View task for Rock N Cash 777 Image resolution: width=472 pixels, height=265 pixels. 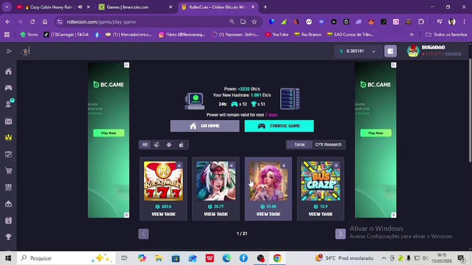point(164,214)
